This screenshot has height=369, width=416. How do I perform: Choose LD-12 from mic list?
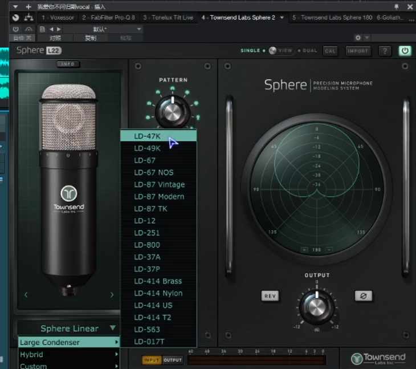tap(158, 221)
